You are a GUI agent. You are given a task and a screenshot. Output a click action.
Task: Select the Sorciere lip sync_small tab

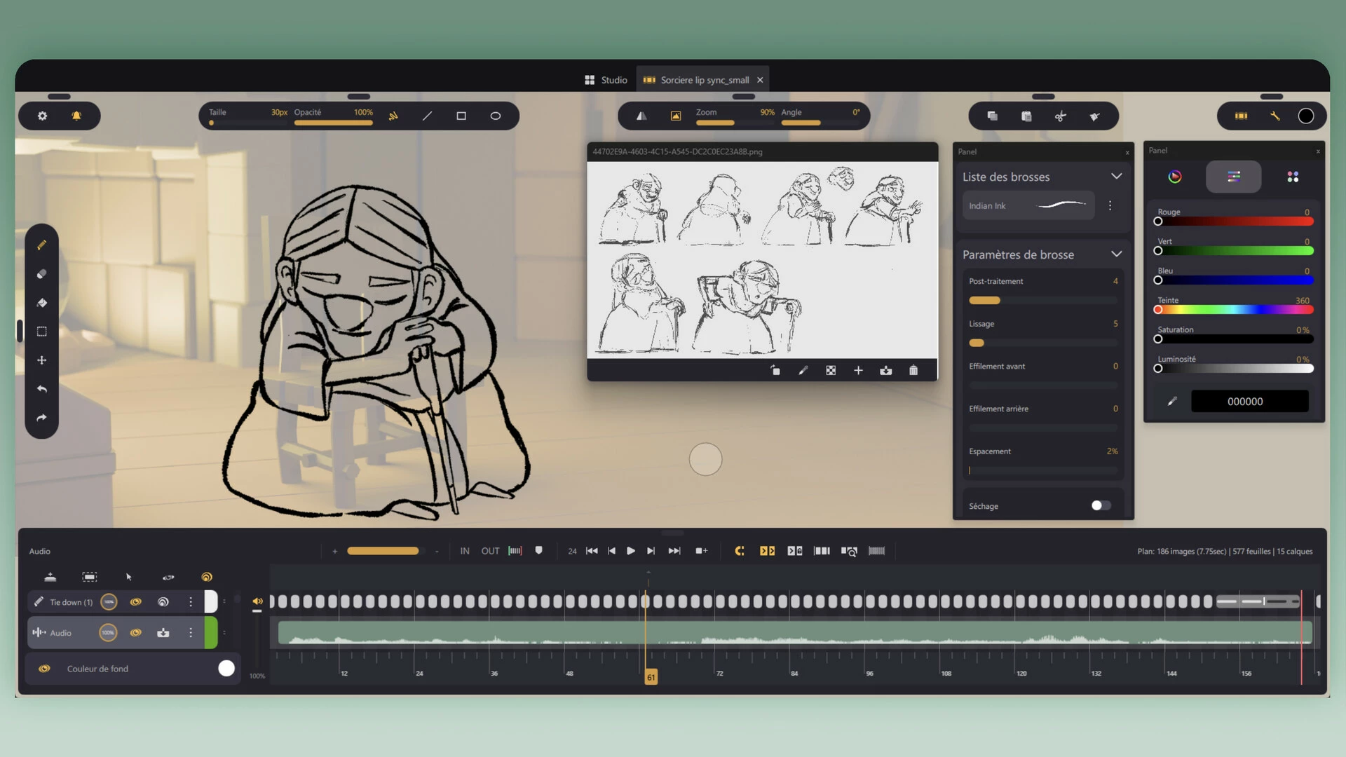click(702, 80)
